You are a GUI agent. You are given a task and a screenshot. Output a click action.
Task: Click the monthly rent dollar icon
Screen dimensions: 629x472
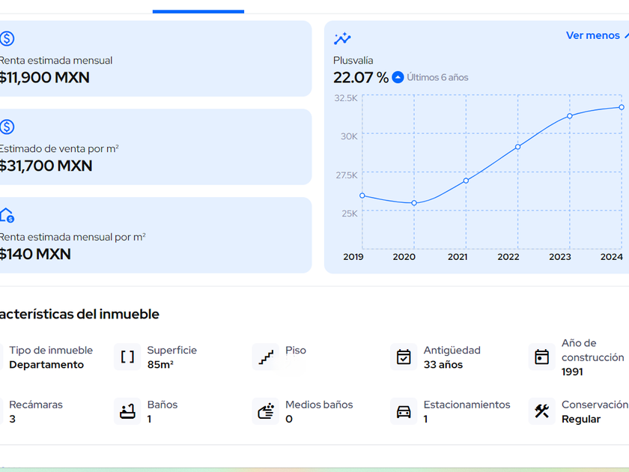click(x=7, y=39)
